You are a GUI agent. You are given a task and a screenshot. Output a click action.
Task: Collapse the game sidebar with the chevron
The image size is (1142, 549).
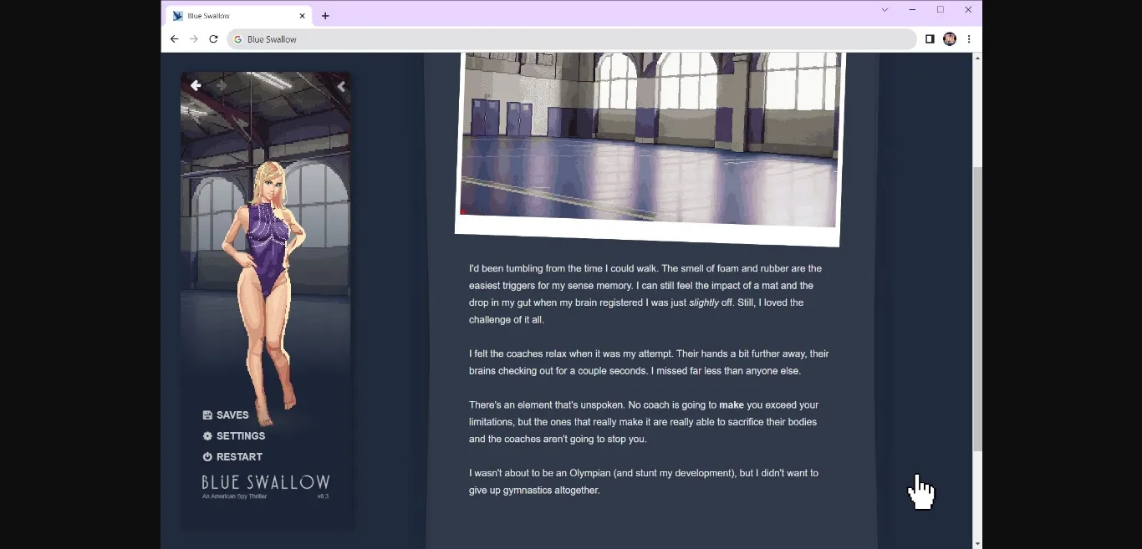(x=340, y=86)
